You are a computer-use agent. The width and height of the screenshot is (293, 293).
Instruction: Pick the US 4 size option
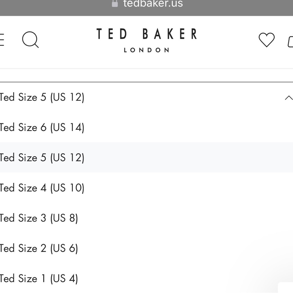point(64,278)
